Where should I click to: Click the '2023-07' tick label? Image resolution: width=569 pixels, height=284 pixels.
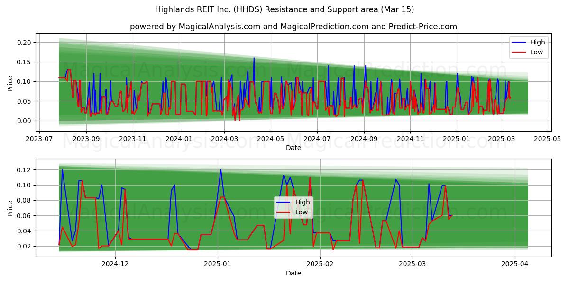[39, 139]
